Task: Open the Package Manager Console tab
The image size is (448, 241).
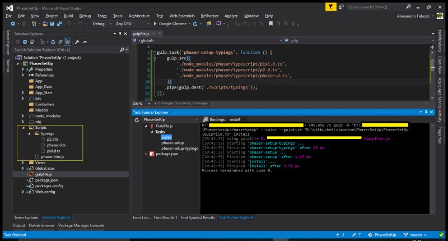Action: click(81, 225)
